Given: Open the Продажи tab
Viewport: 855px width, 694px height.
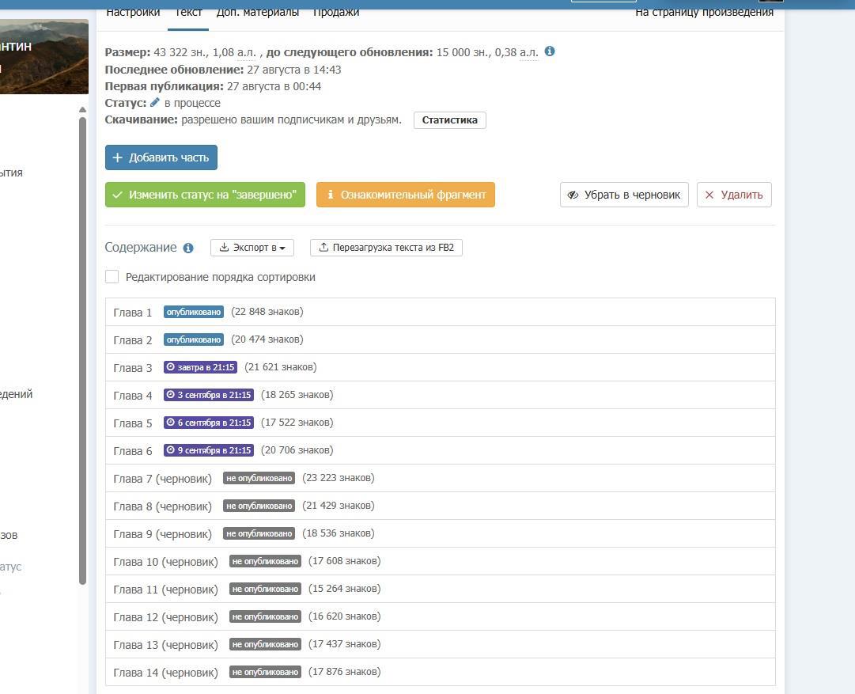Looking at the screenshot, I should click(x=336, y=12).
